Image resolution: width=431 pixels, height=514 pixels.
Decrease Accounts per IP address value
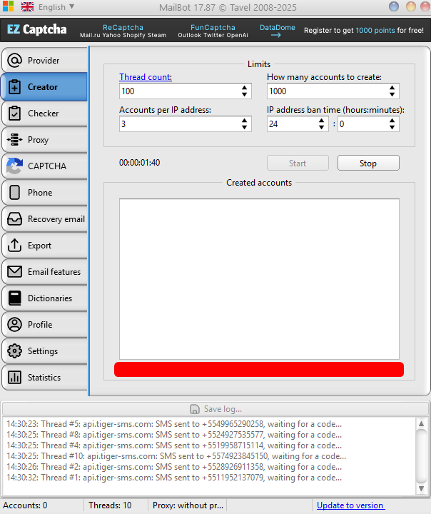coord(245,127)
